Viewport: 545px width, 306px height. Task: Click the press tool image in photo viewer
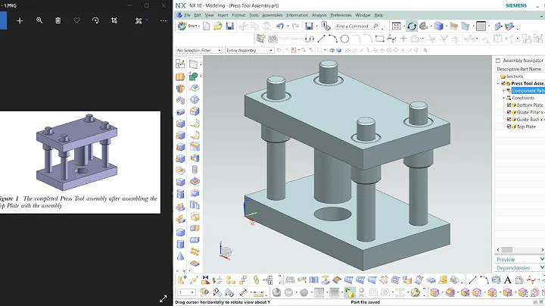[x=76, y=152]
